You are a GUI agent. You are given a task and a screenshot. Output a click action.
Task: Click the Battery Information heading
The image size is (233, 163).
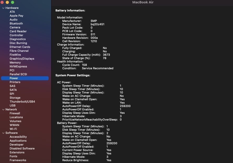(70, 10)
